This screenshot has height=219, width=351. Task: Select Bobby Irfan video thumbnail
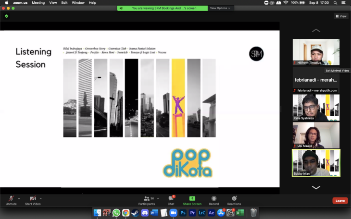[x=316, y=163]
